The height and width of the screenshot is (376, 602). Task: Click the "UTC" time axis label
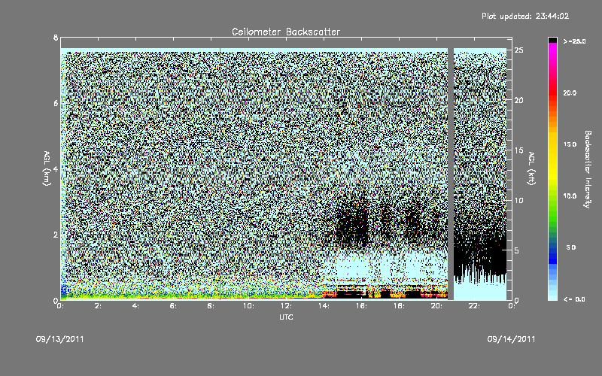pos(286,317)
